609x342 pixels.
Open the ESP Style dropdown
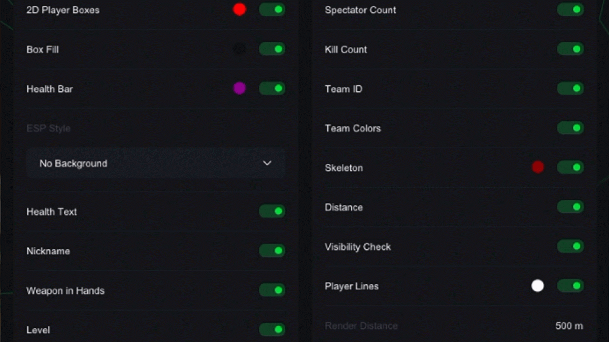tap(155, 163)
